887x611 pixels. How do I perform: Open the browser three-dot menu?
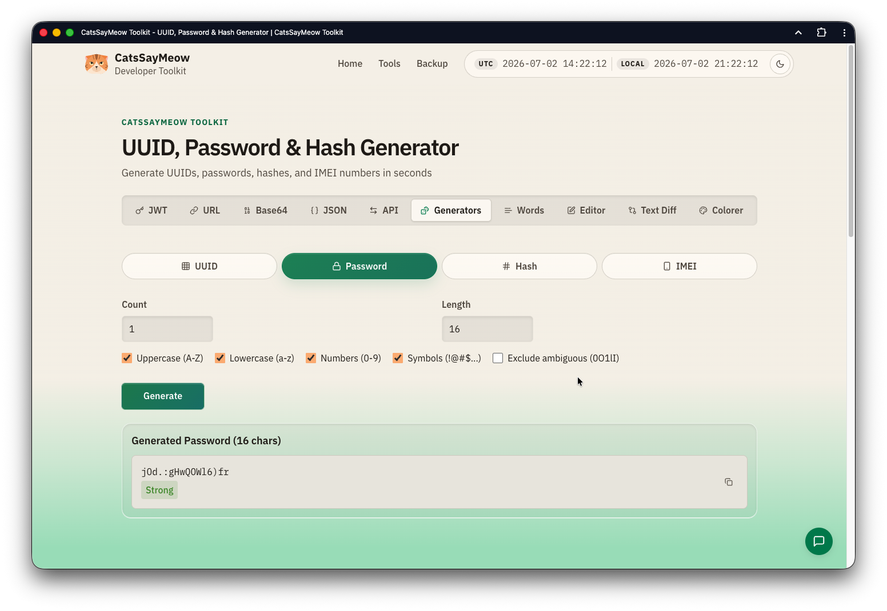[x=844, y=33]
